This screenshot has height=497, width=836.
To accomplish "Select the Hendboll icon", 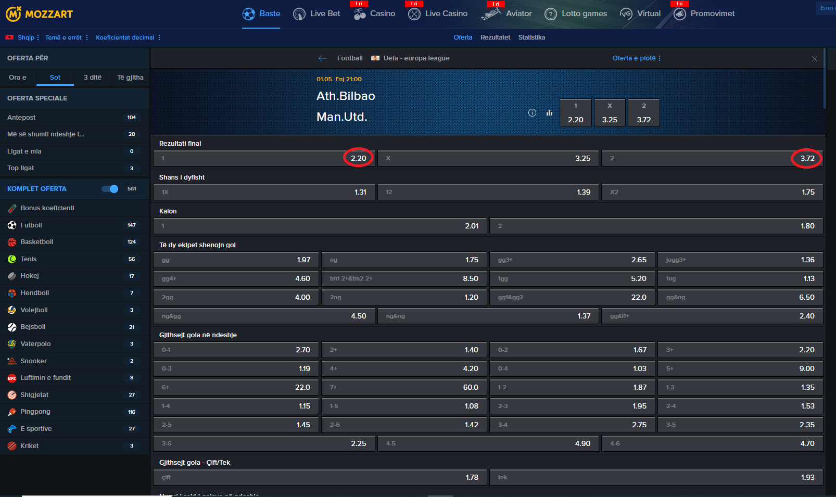I will tap(12, 293).
